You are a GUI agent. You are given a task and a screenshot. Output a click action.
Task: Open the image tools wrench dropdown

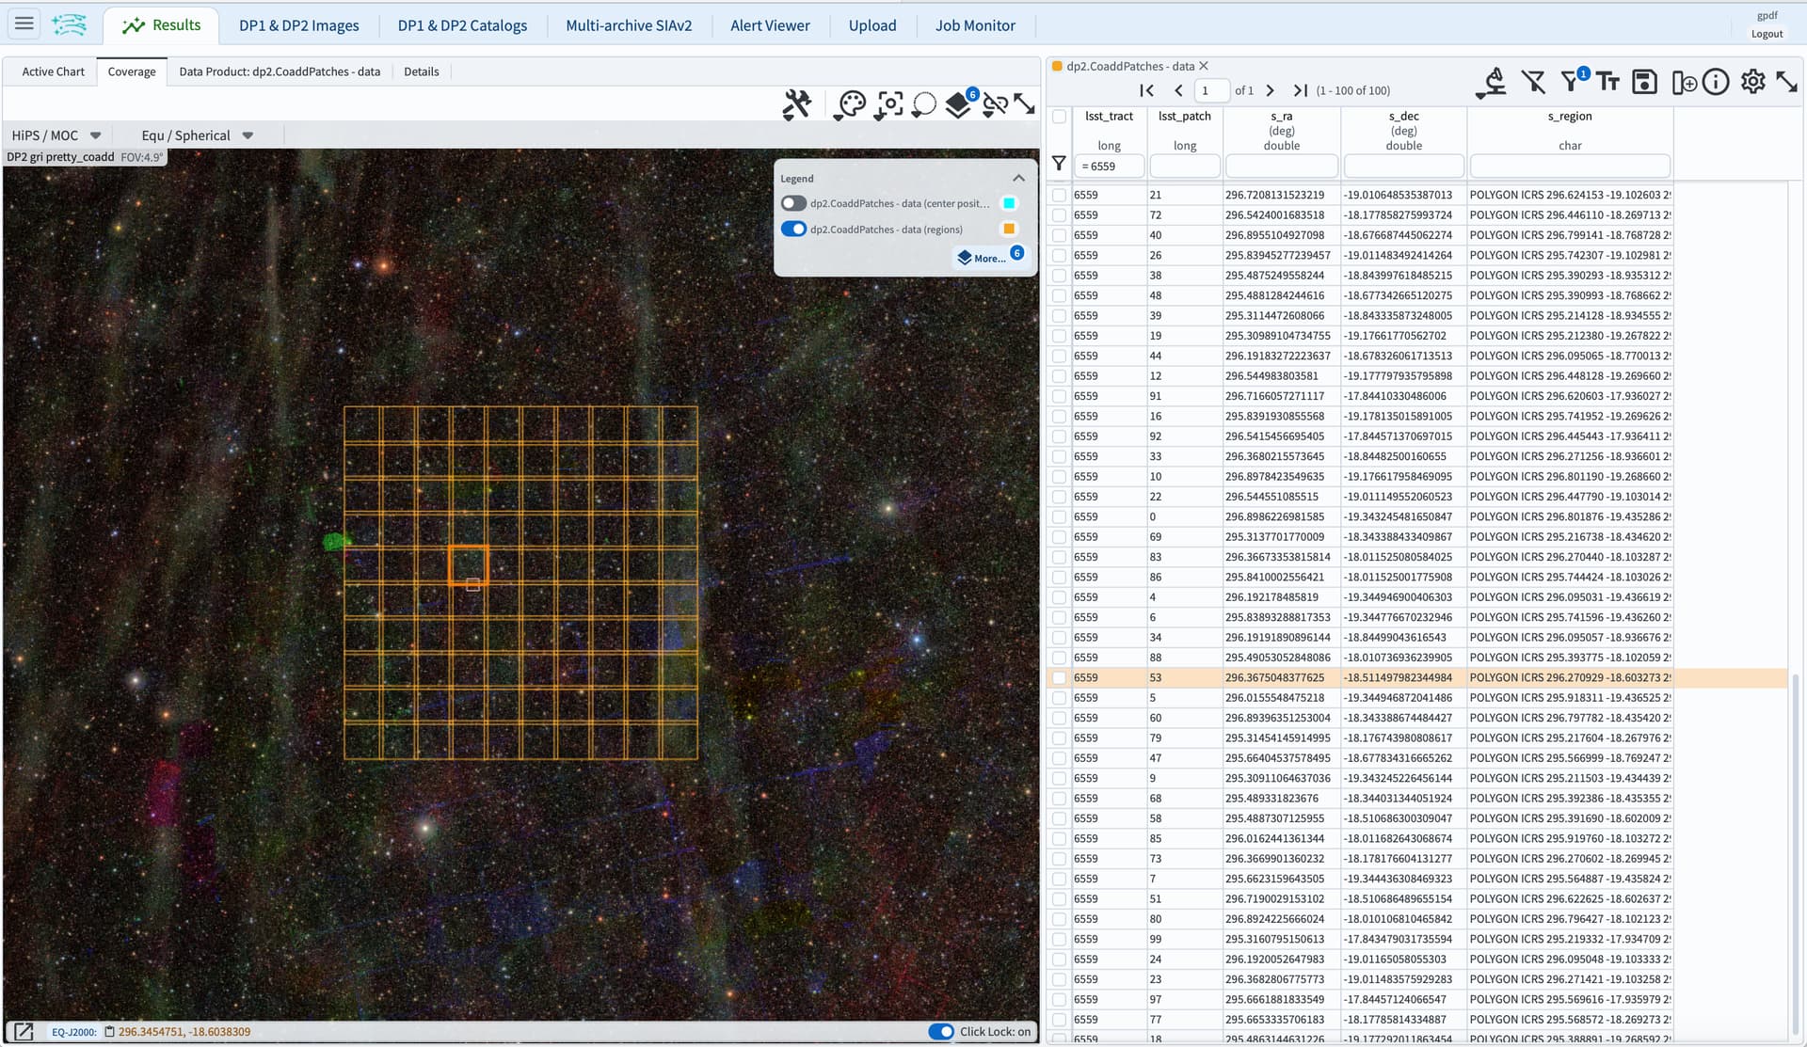tap(797, 104)
